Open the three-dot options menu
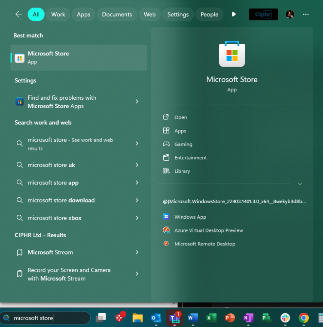 pos(306,14)
